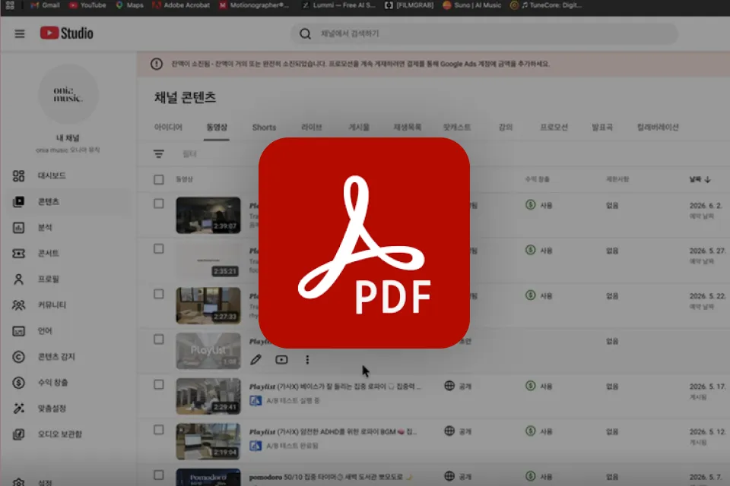Screen dimensions: 730x486
Task: Open the 2:39:07 video thumbnail
Action: (x=208, y=215)
